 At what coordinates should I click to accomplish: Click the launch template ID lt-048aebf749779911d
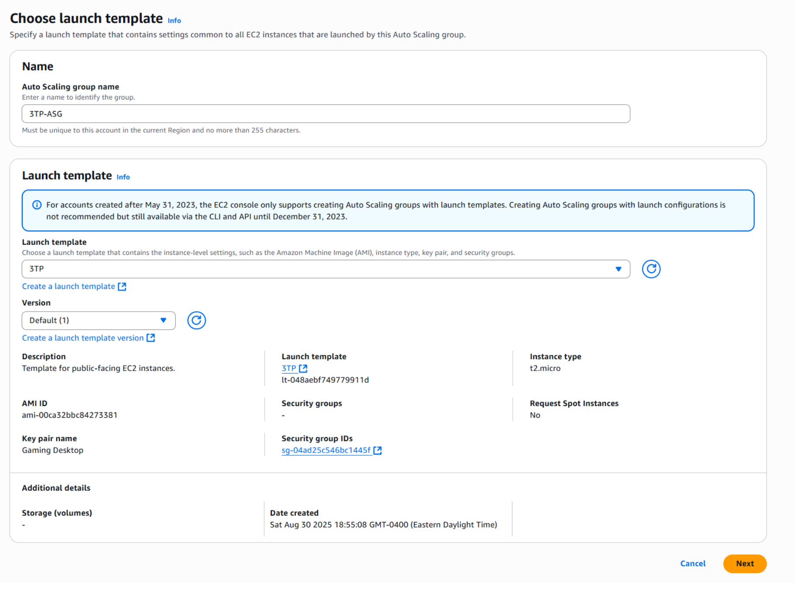click(325, 380)
